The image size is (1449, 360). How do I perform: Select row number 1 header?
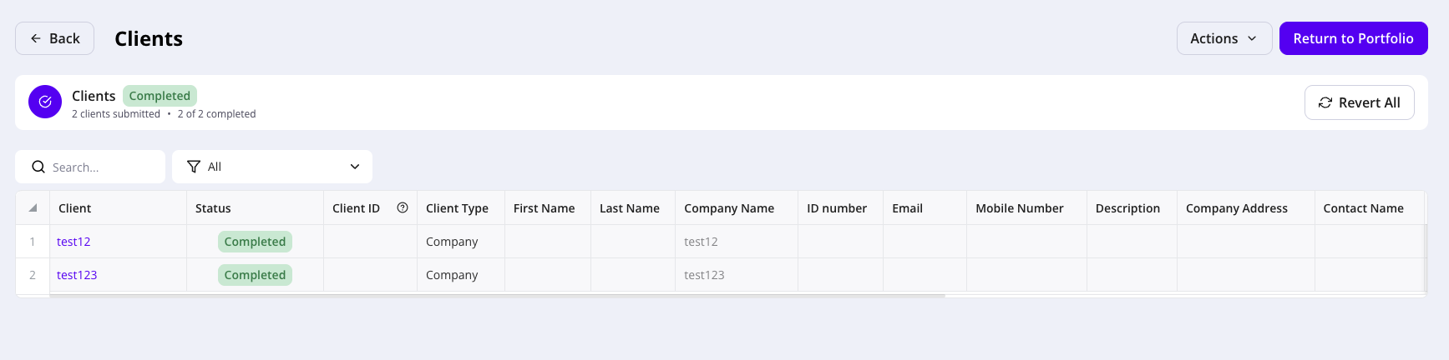33,242
